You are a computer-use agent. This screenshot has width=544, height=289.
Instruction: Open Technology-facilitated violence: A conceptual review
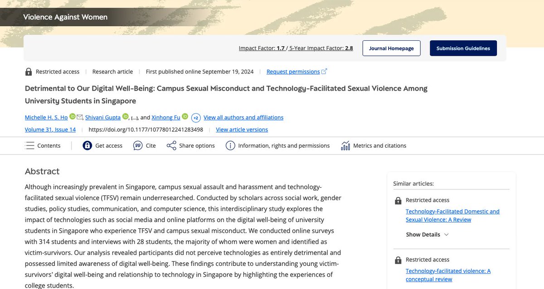tap(448, 275)
